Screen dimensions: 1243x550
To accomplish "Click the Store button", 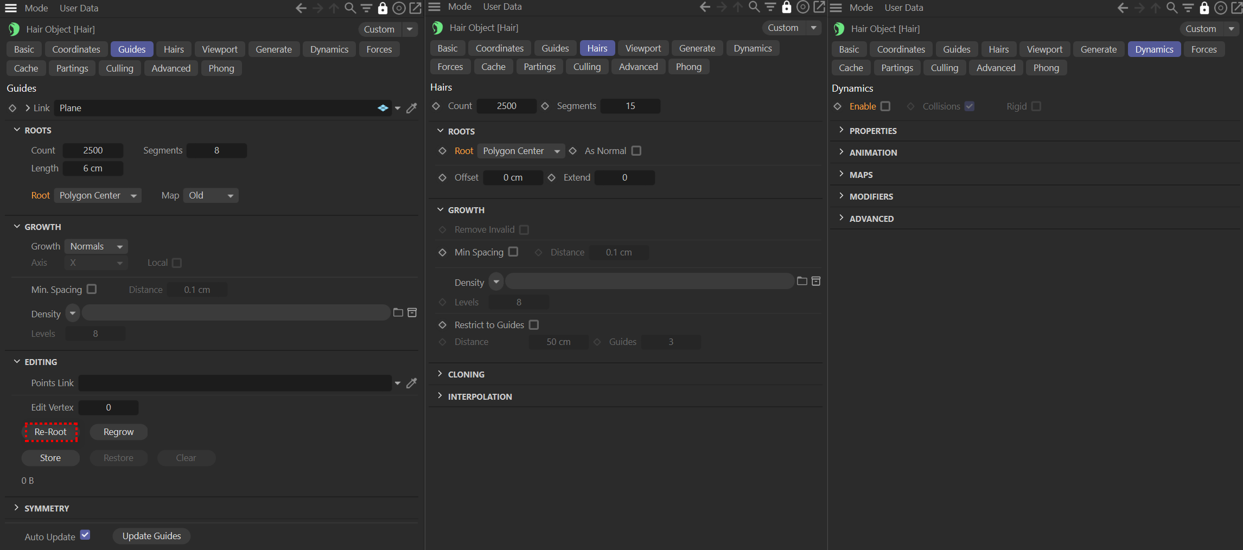I will point(50,458).
